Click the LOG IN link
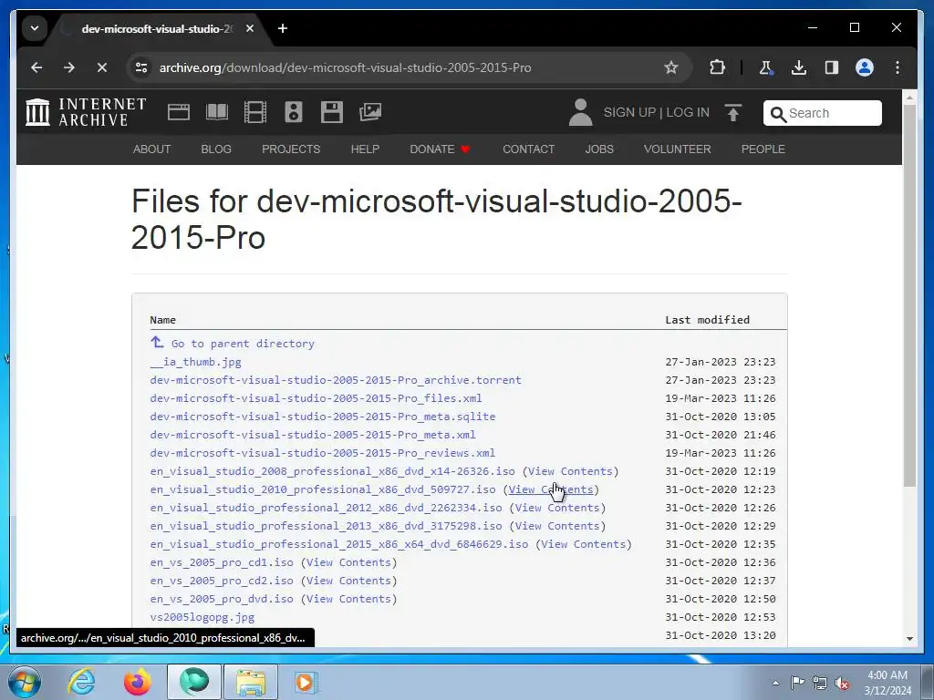 pyautogui.click(x=688, y=112)
